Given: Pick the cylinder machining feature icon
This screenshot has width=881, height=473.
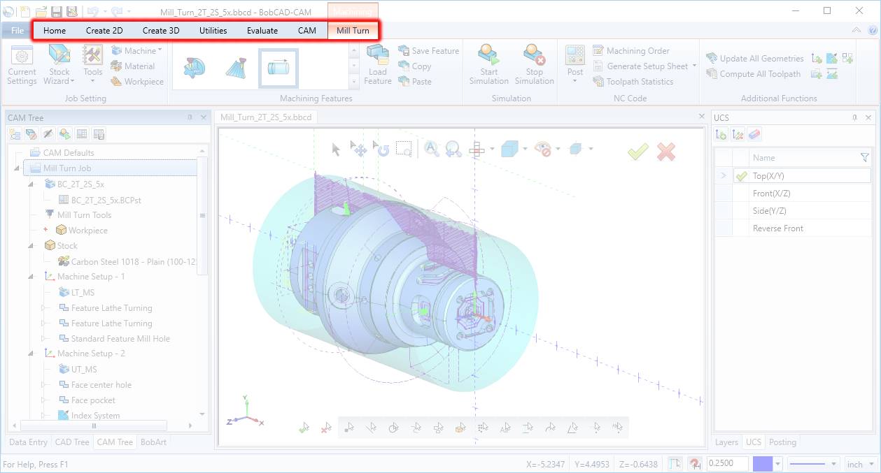Looking at the screenshot, I should [x=279, y=68].
